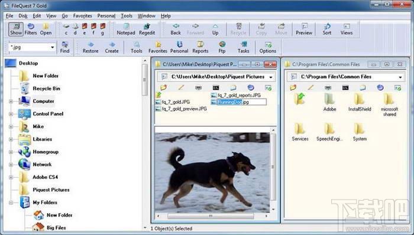The width and height of the screenshot is (414, 235).
Task: Open the InstallShield folder
Action: point(360,103)
